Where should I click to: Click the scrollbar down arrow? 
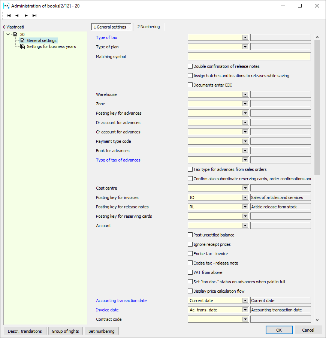pos(317,320)
